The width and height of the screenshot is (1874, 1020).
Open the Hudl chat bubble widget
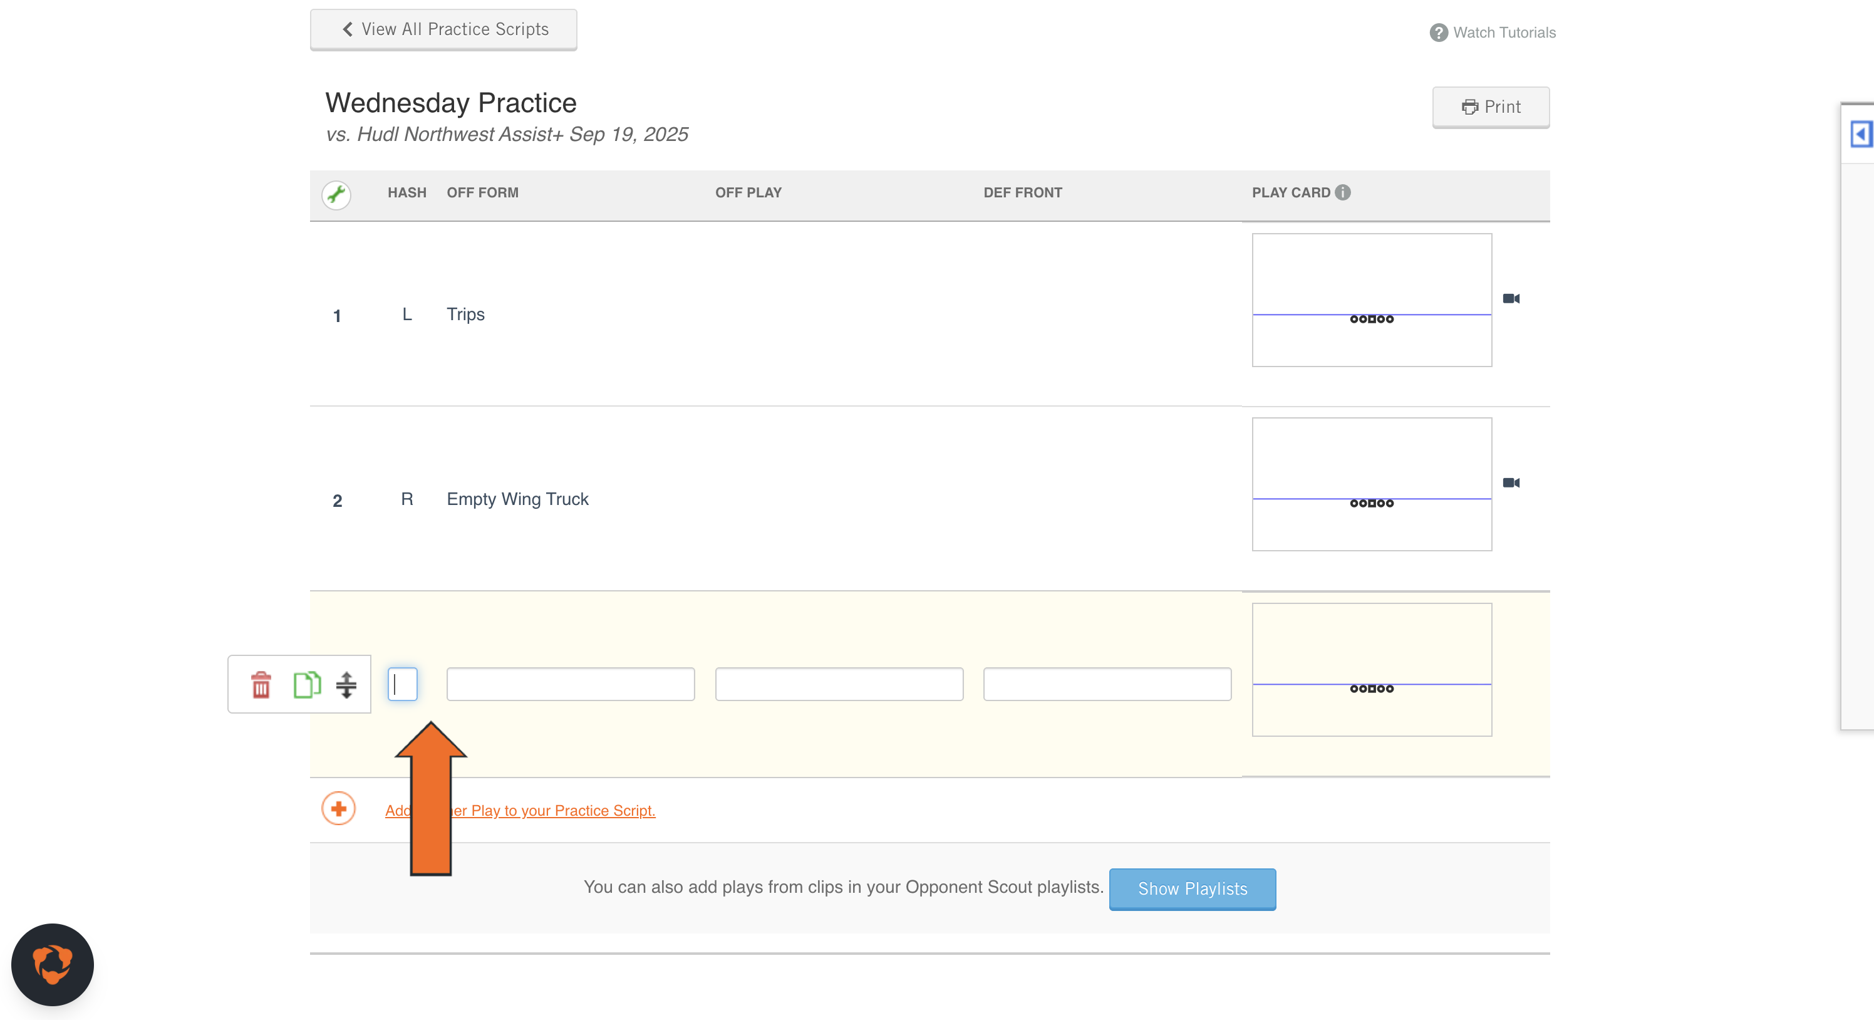click(x=53, y=965)
